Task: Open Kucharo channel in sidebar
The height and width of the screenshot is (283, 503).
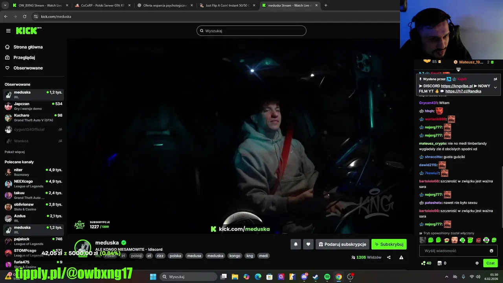Action: (33, 118)
